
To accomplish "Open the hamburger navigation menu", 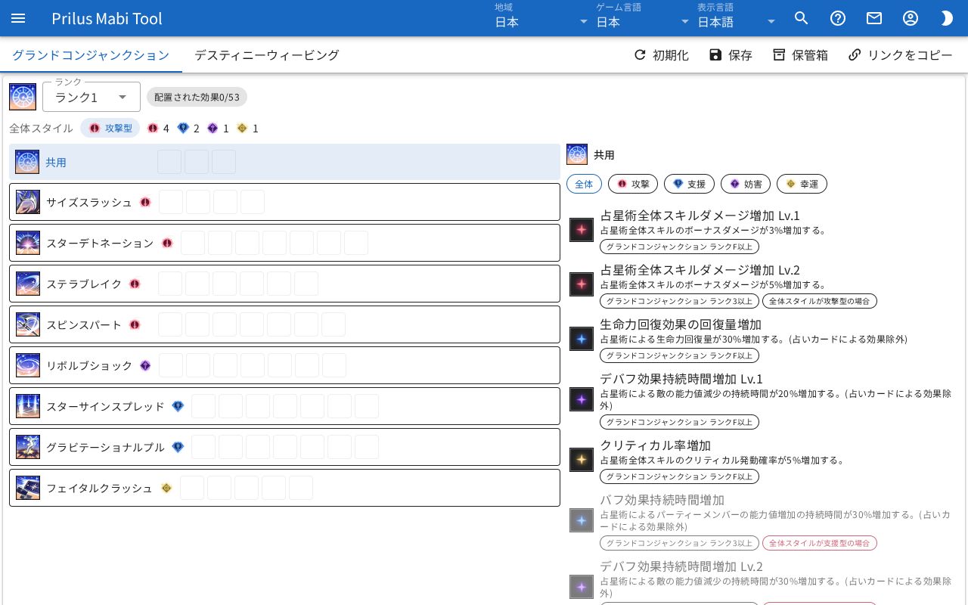I will tap(18, 18).
